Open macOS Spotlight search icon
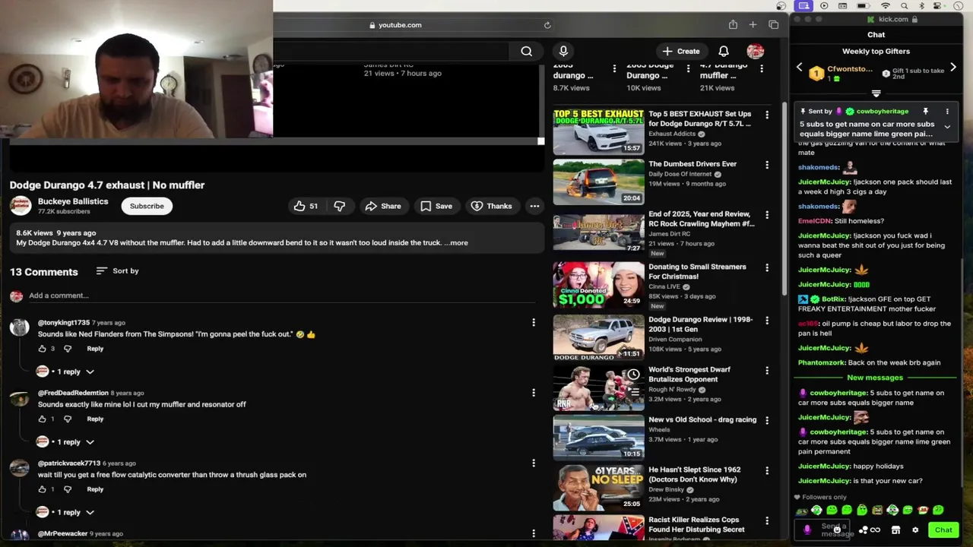973x547 pixels. click(904, 6)
